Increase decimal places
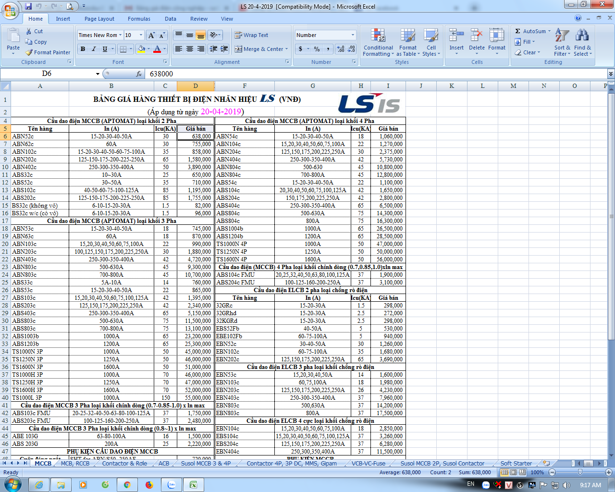Screen dimensions: 615x492 [341, 49]
